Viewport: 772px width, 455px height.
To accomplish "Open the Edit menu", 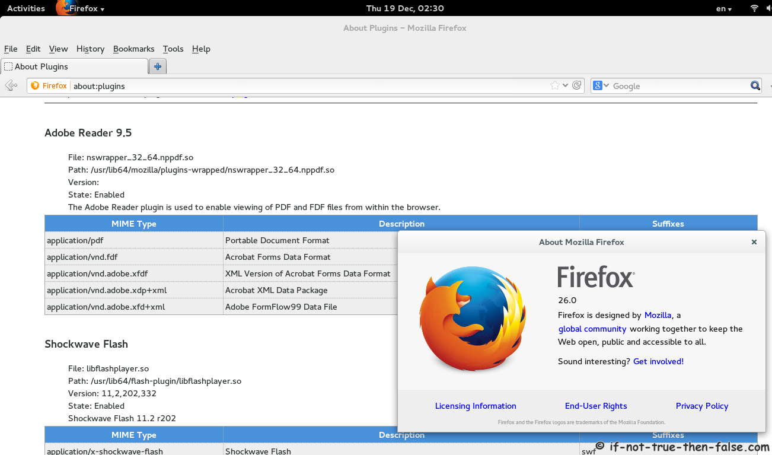I will point(33,49).
